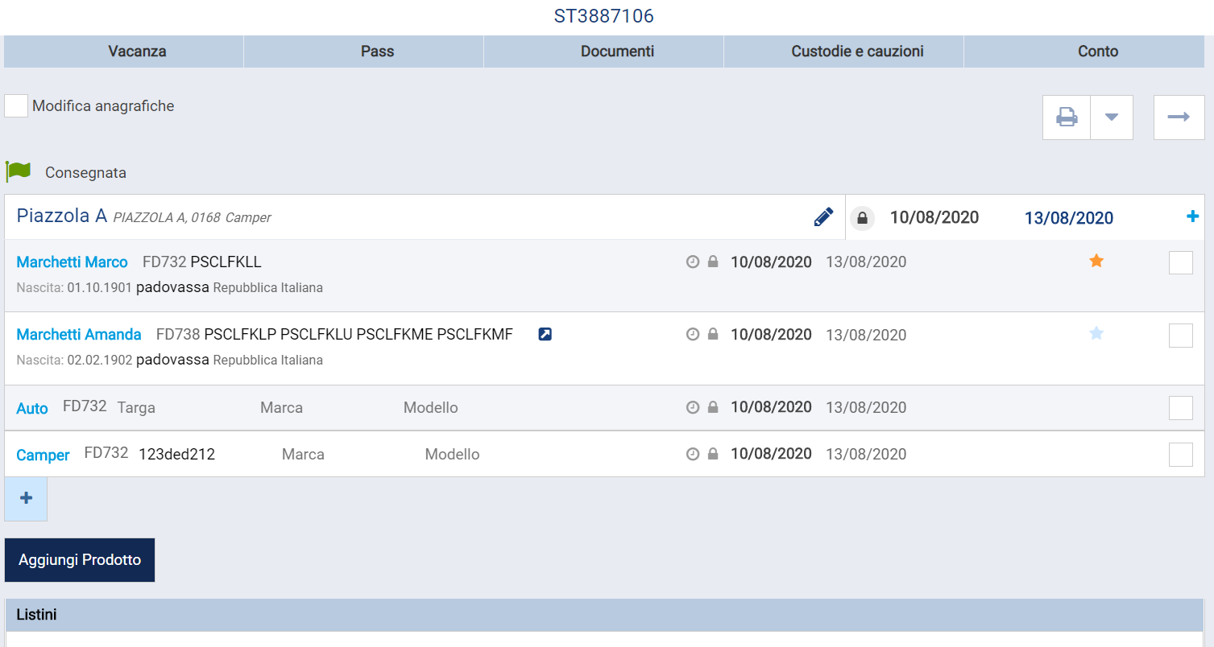
Task: Select the Auto row checkbox
Action: [x=1180, y=408]
